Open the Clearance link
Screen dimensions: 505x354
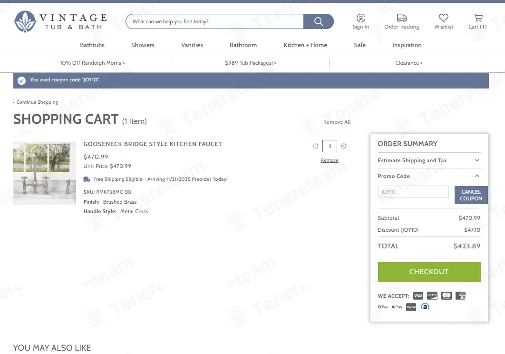[409, 63]
